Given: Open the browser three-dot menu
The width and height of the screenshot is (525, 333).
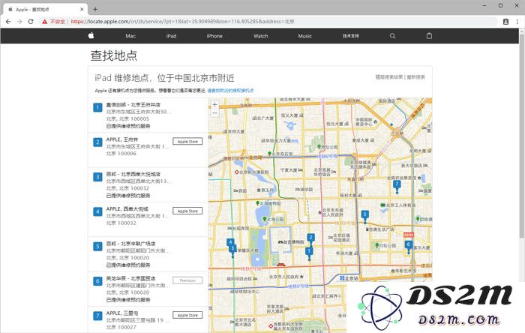Looking at the screenshot, I should click(x=517, y=22).
